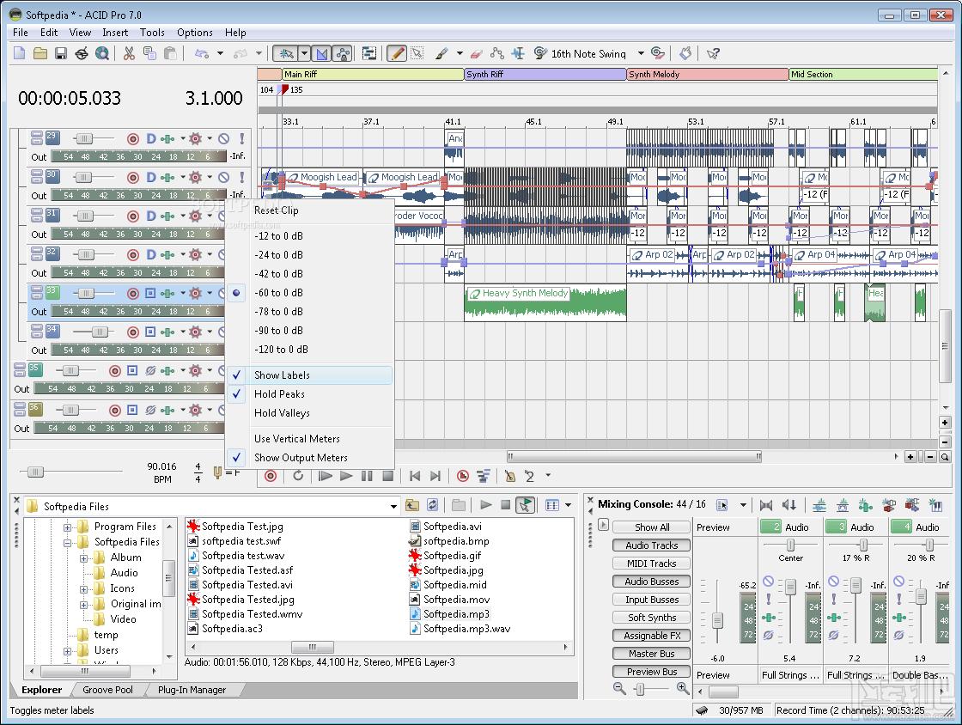962x725 pixels.
Task: Start preview play icon in Explorer
Action: pos(485,505)
